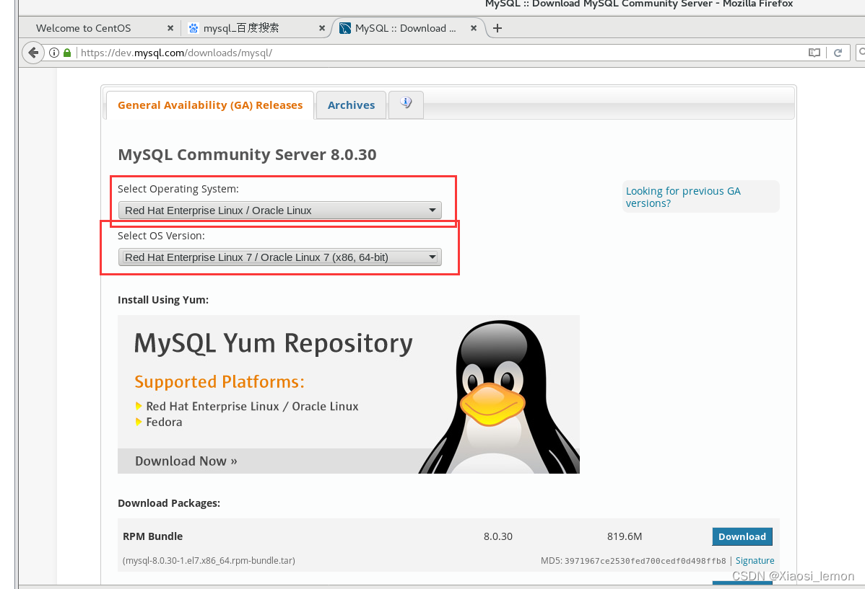Open the RPM Bundle Signature link
Image resolution: width=865 pixels, height=589 pixels.
755,560
